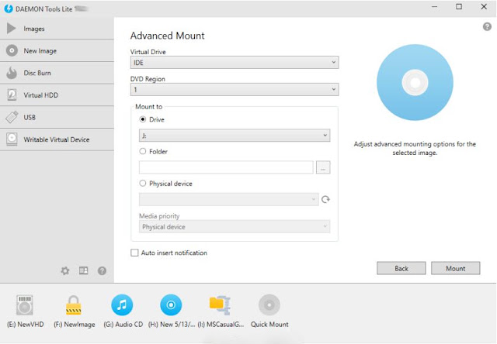Screen dimensions: 497x344
Task: Click the Virtual HDD drive icon
Action: 12,95
